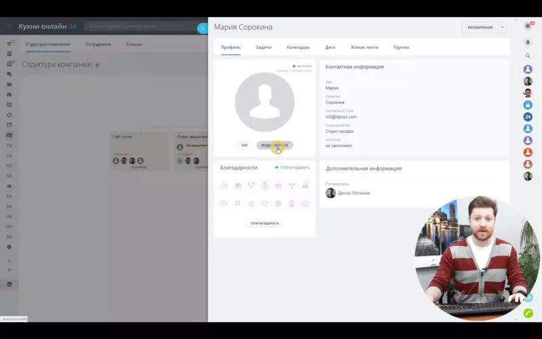Choose the flag gratitude icon
The image size is (542, 339).
[x=238, y=204]
